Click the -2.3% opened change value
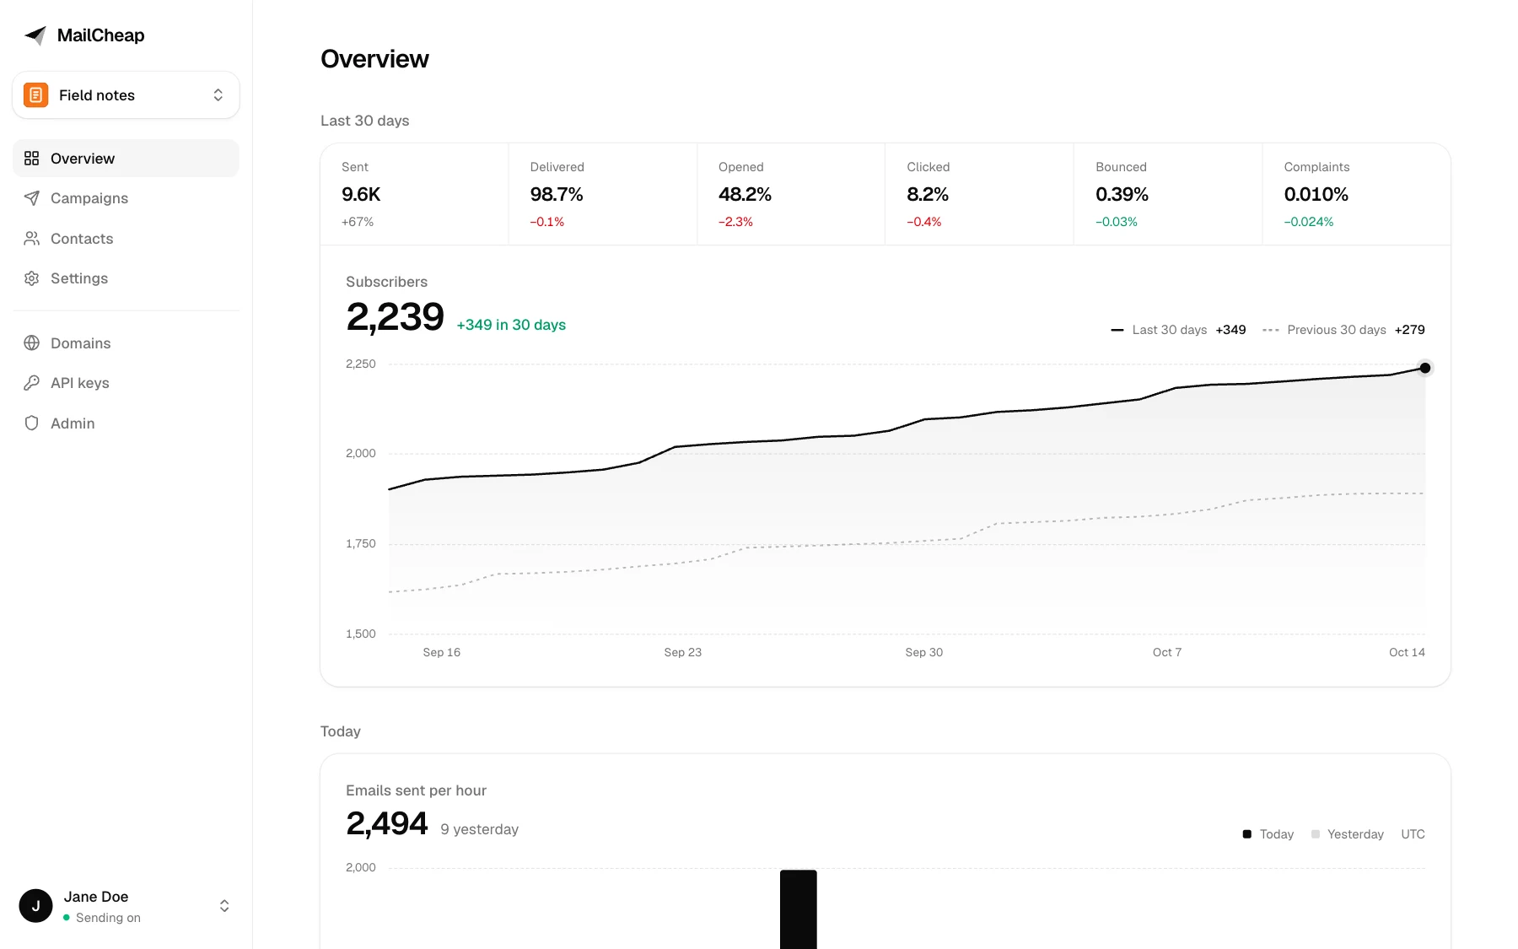This screenshot has width=1518, height=949. (x=735, y=222)
